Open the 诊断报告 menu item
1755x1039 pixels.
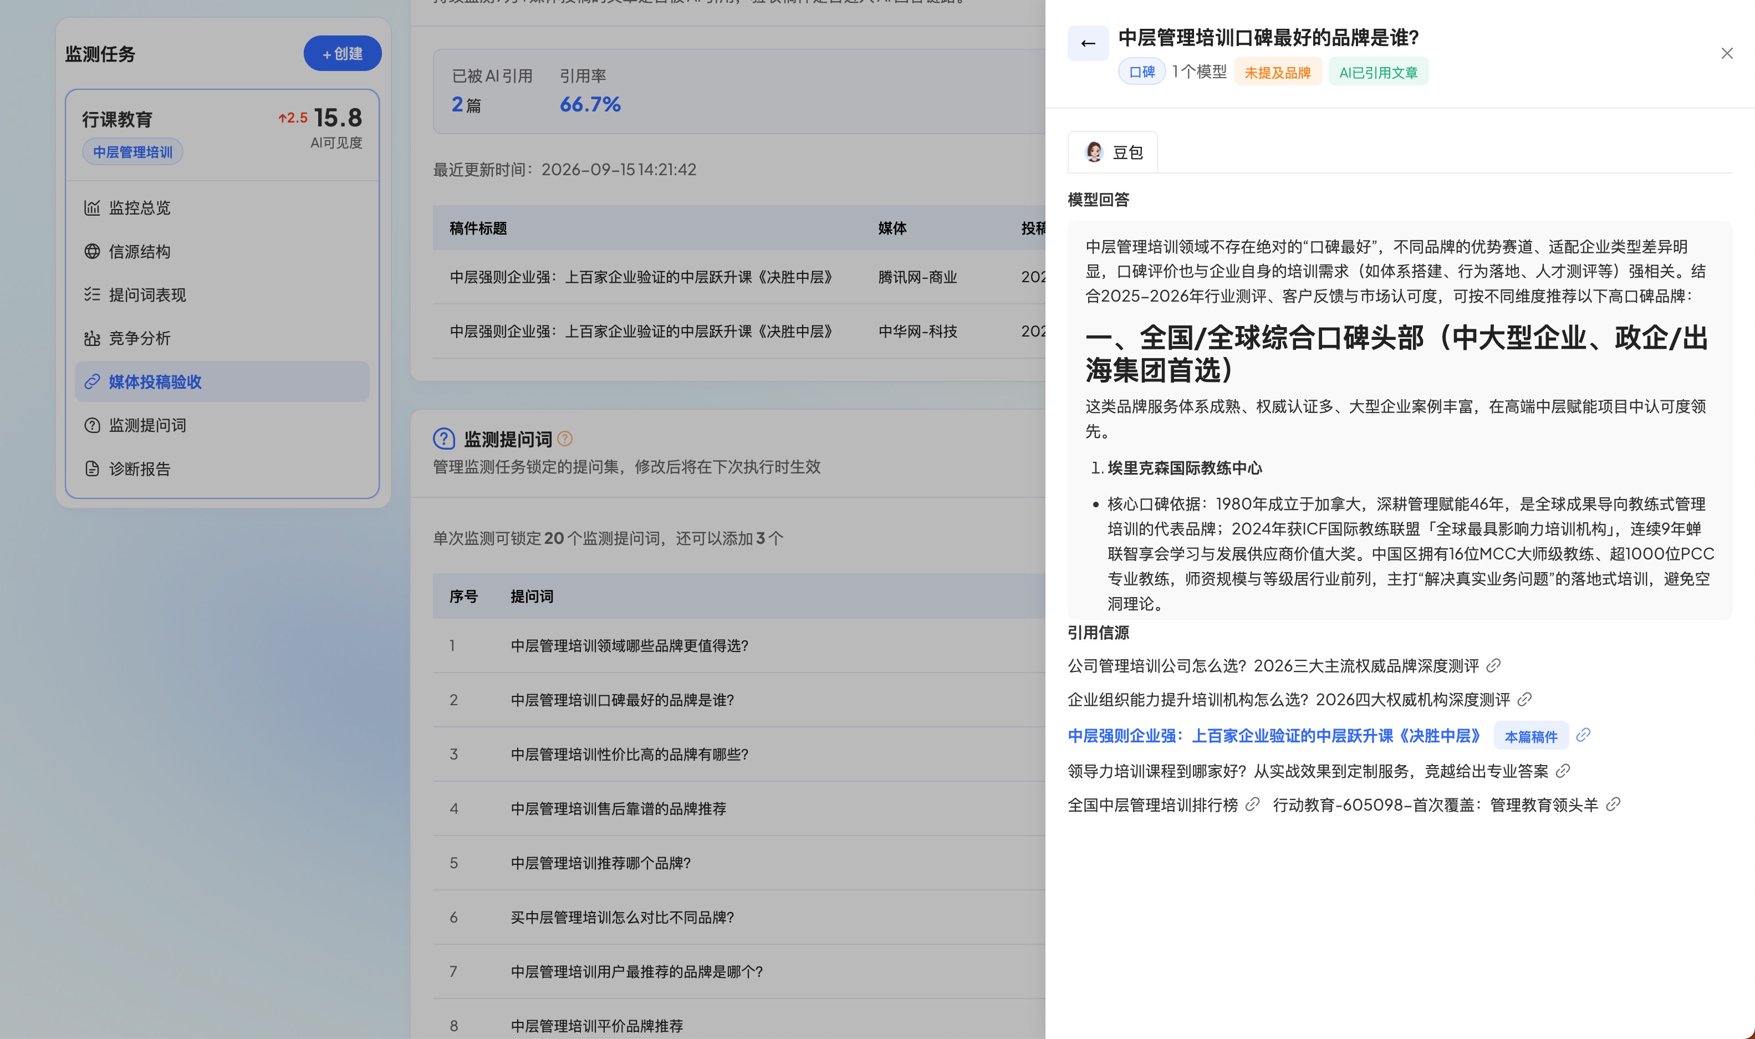(222, 468)
